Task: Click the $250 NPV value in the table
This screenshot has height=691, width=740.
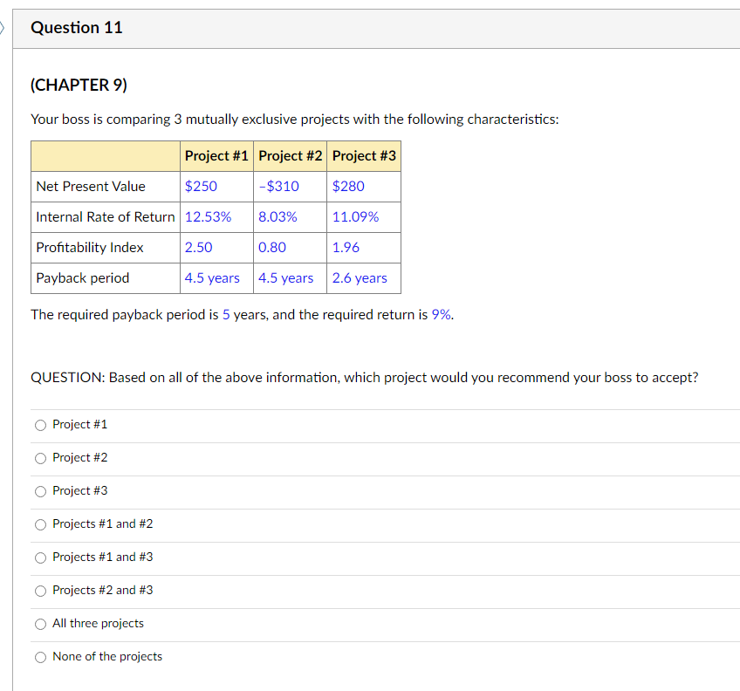Action: coord(200,186)
